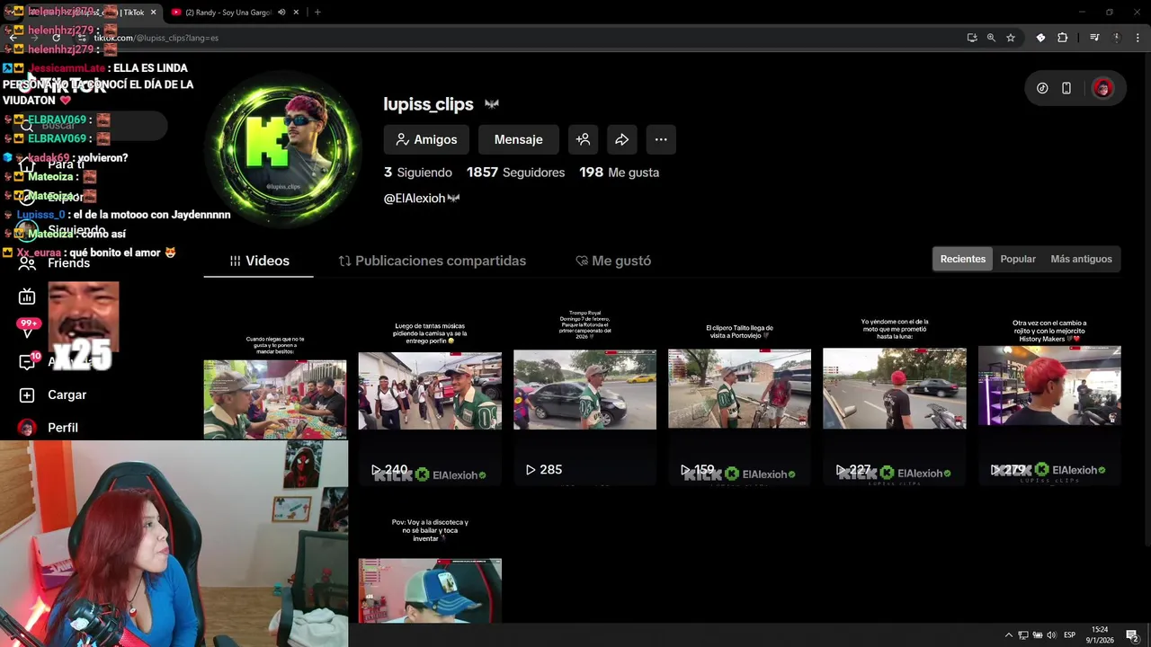Open the account avatar at top right of TikTok
The height and width of the screenshot is (647, 1151).
click(1103, 88)
